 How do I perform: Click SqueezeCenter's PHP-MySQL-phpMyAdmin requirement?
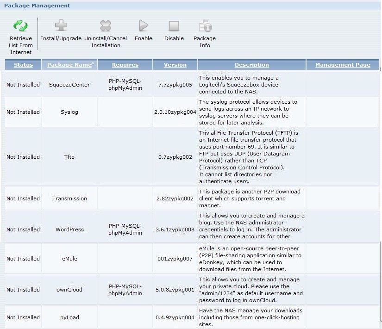pos(125,85)
